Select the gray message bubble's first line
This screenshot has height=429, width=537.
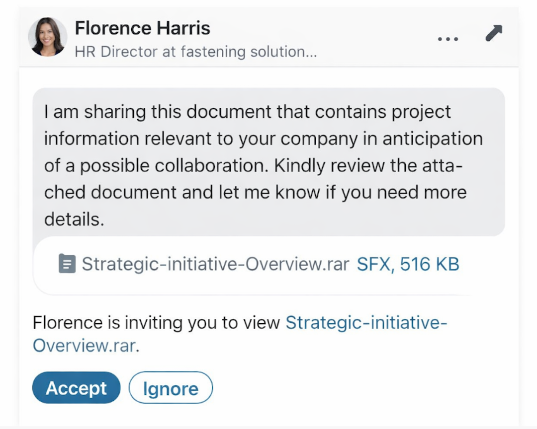click(x=247, y=111)
